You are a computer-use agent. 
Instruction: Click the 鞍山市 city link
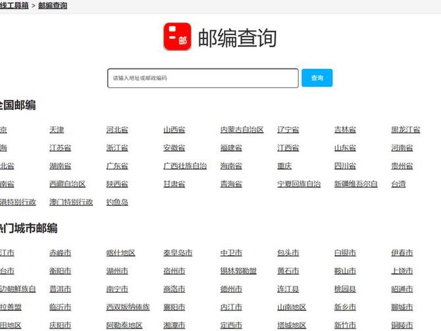coord(345,271)
